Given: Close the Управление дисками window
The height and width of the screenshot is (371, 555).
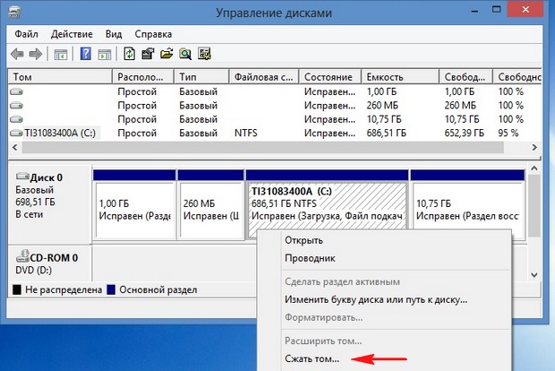Looking at the screenshot, I should click(525, 10).
